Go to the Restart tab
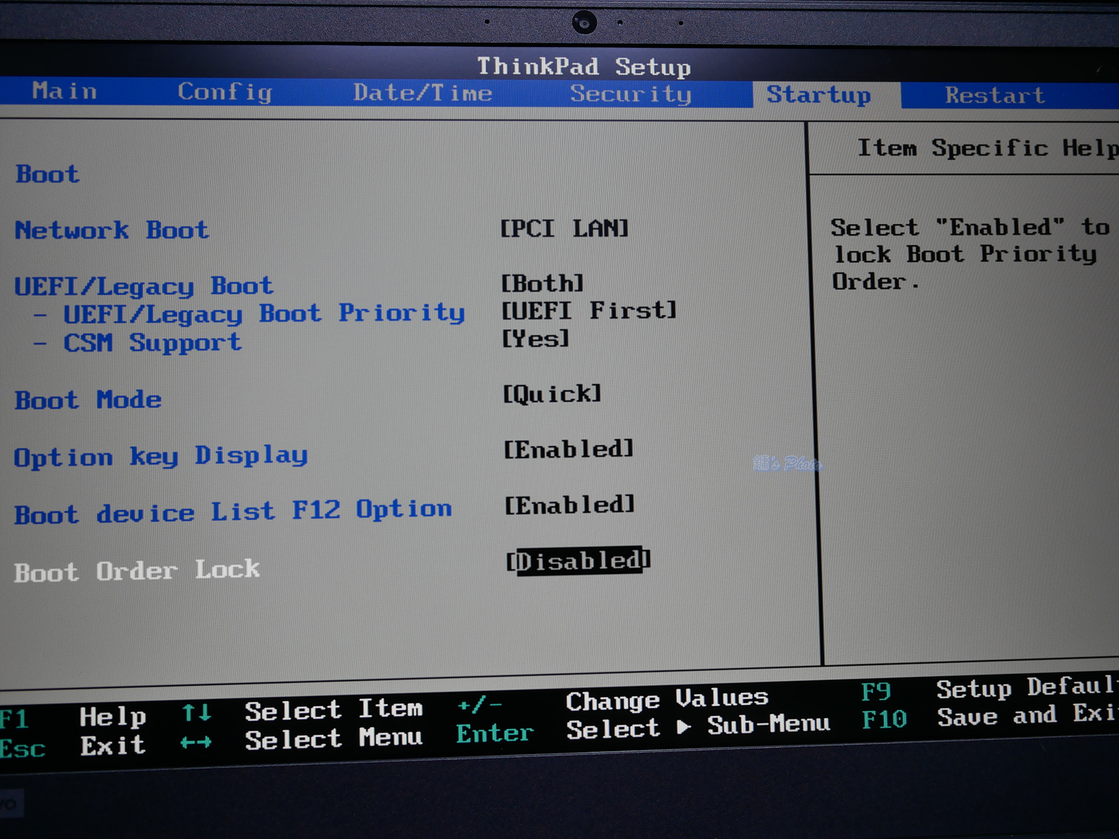This screenshot has width=1119, height=839. 994,95
